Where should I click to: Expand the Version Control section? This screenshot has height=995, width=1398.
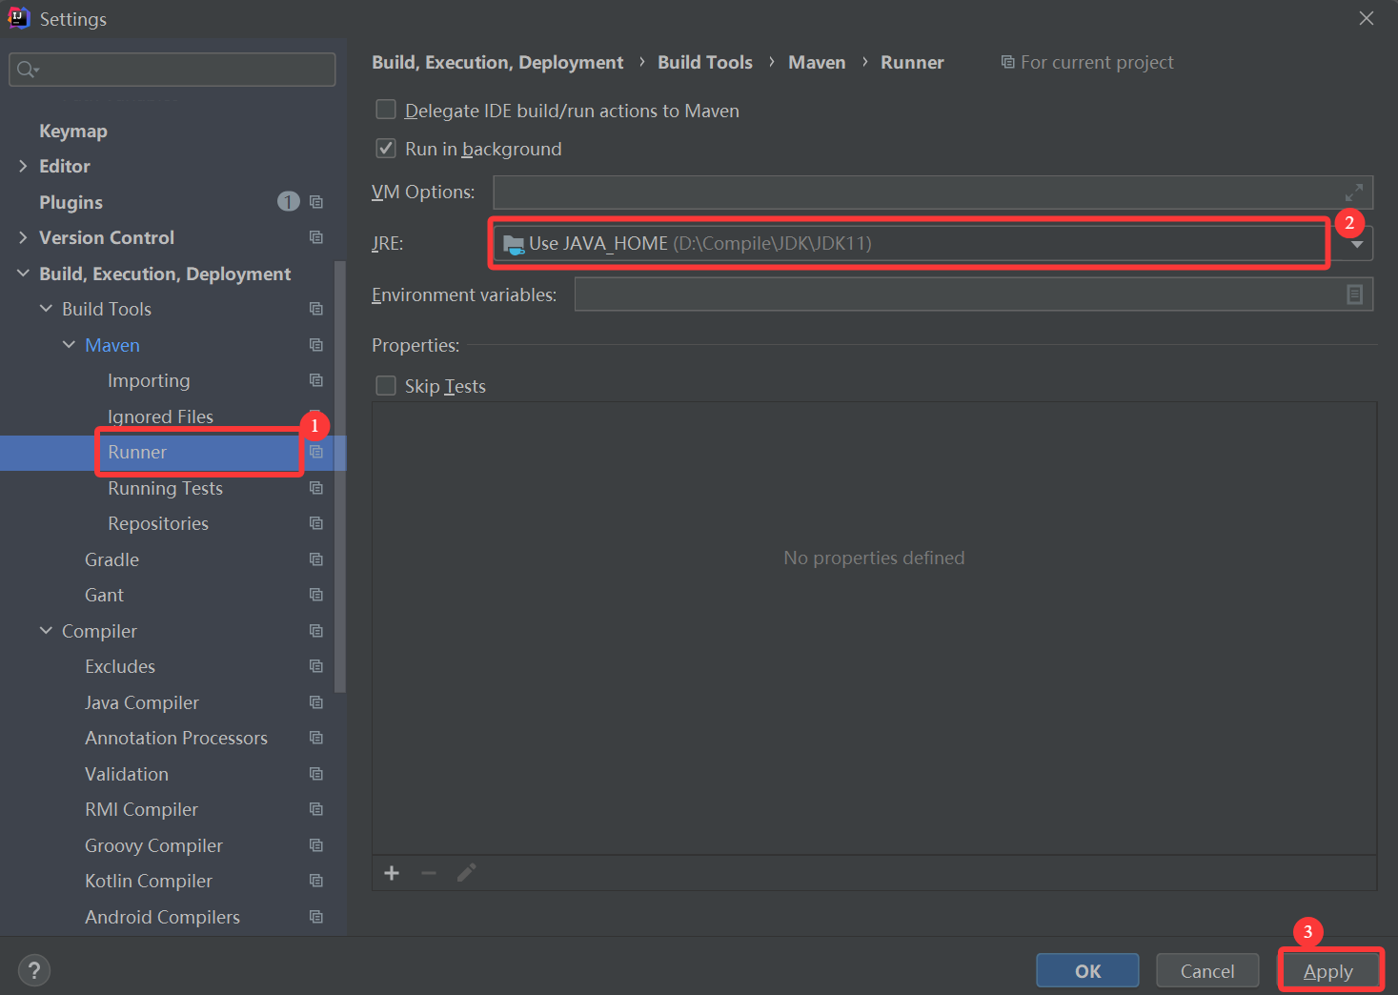point(23,237)
